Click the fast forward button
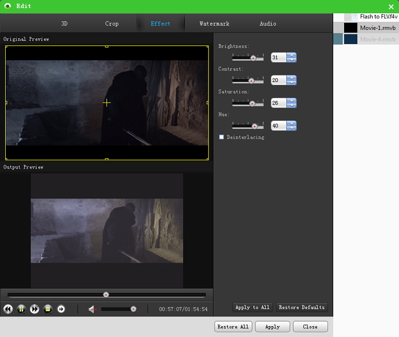This screenshot has height=337, width=399. coord(34,309)
